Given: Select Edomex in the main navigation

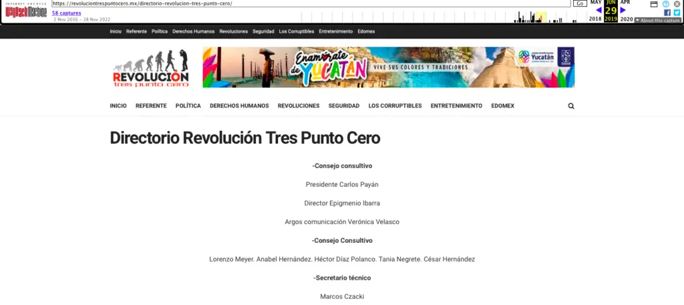Looking at the screenshot, I should 502,106.
